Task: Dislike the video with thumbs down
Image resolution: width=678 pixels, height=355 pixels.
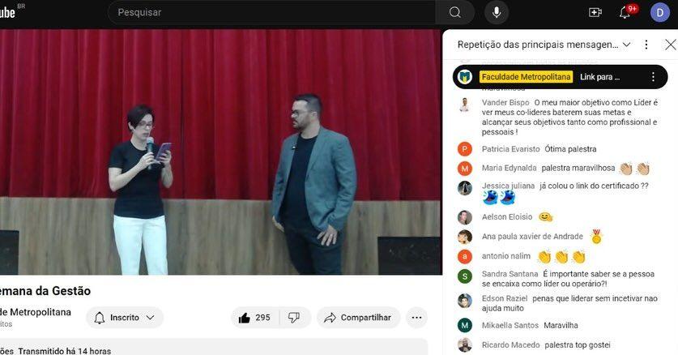Action: [x=294, y=318]
